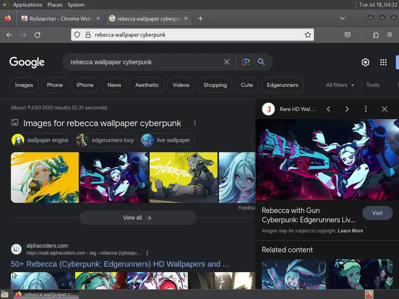399x299 pixels.
Task: Open a new browser tab
Action: point(201,19)
